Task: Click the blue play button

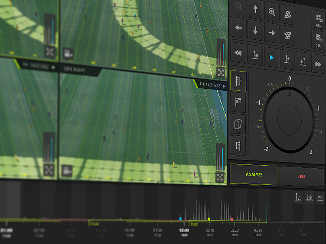Action: click(271, 57)
